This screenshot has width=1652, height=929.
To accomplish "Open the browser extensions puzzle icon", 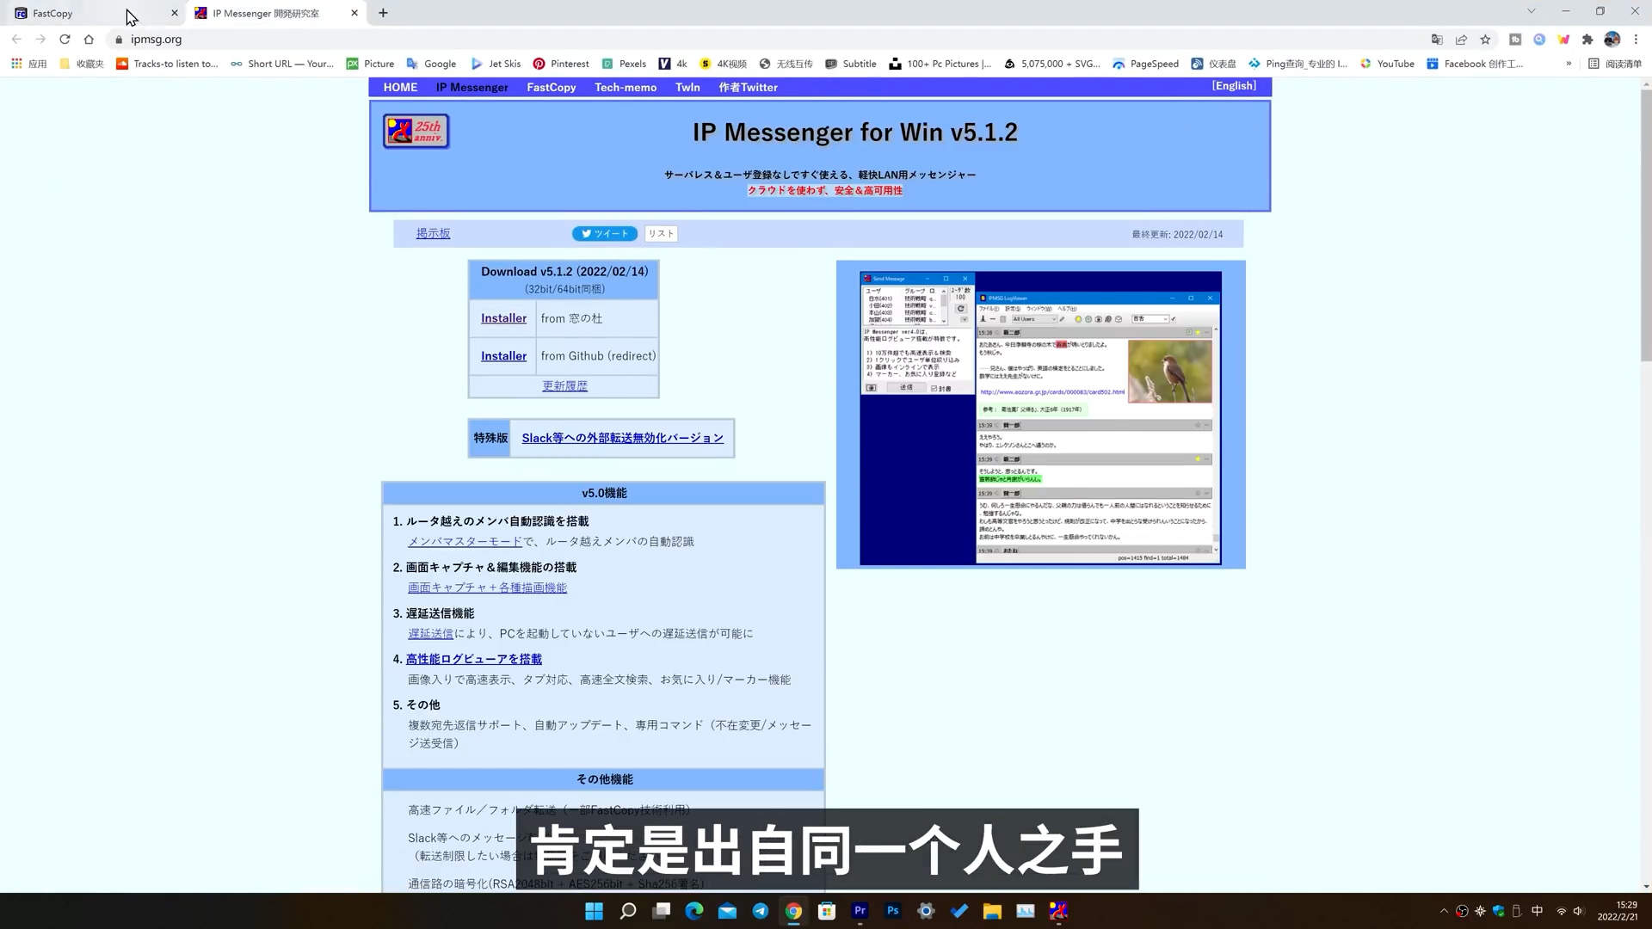I will point(1587,40).
